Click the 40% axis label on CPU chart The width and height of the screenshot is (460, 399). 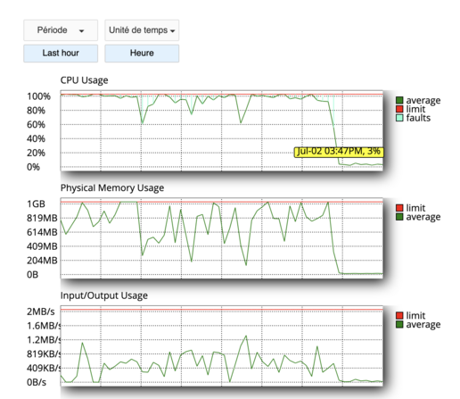(36, 139)
